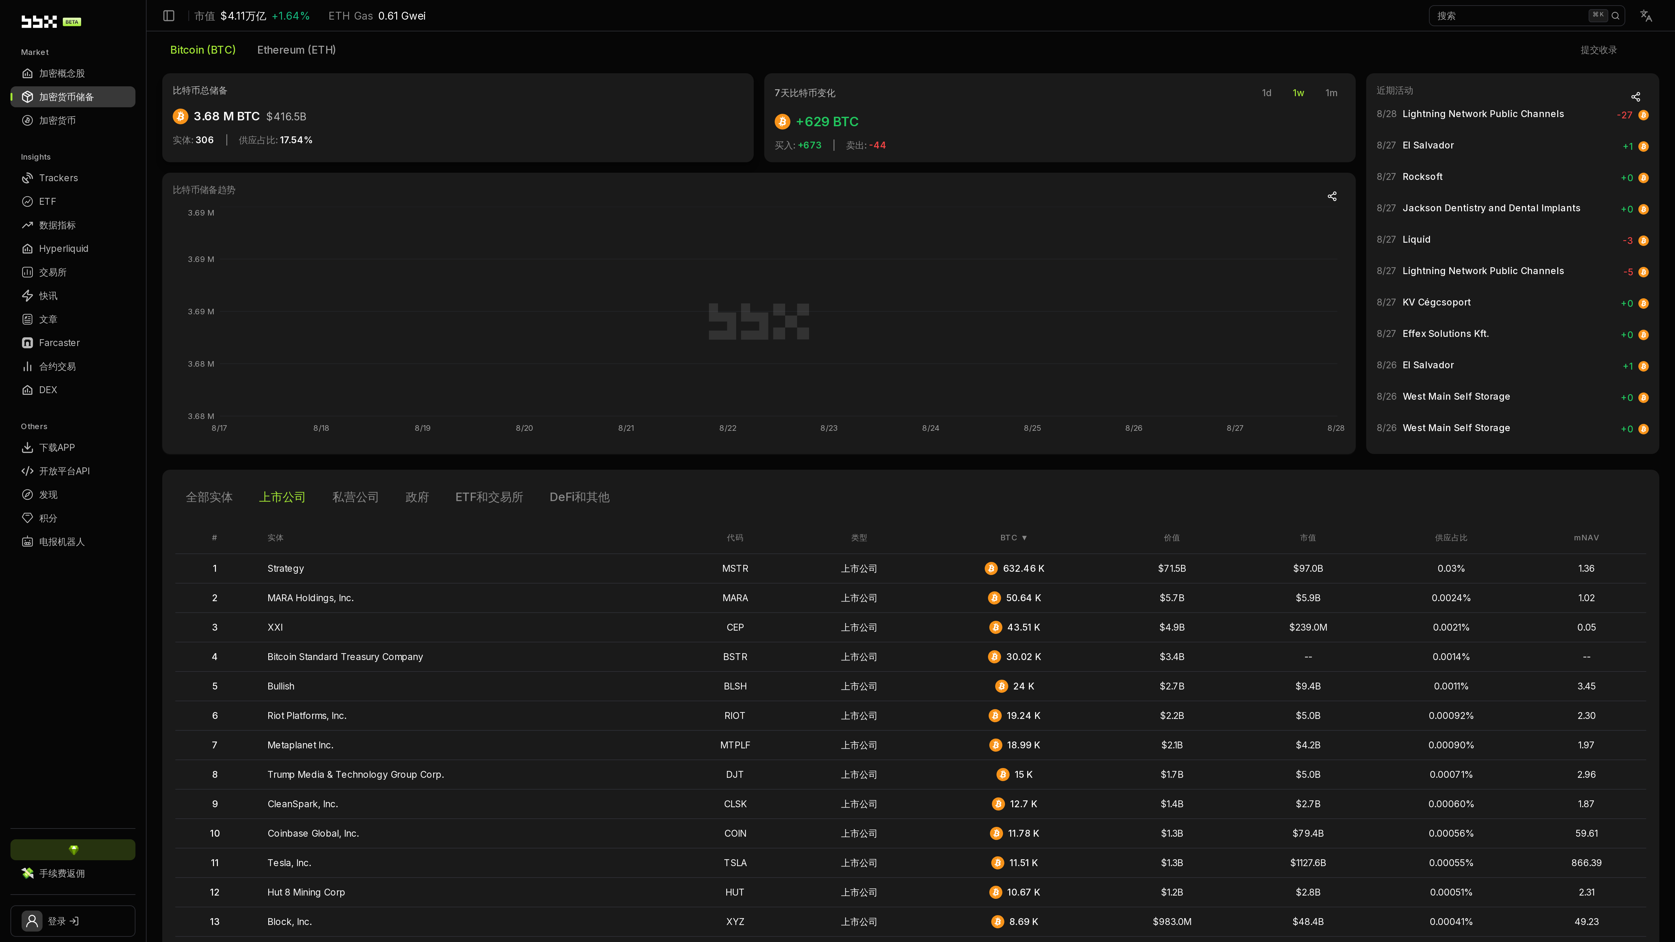Share the recent activity panel
Viewport: 1675px width, 942px height.
coord(1635,97)
